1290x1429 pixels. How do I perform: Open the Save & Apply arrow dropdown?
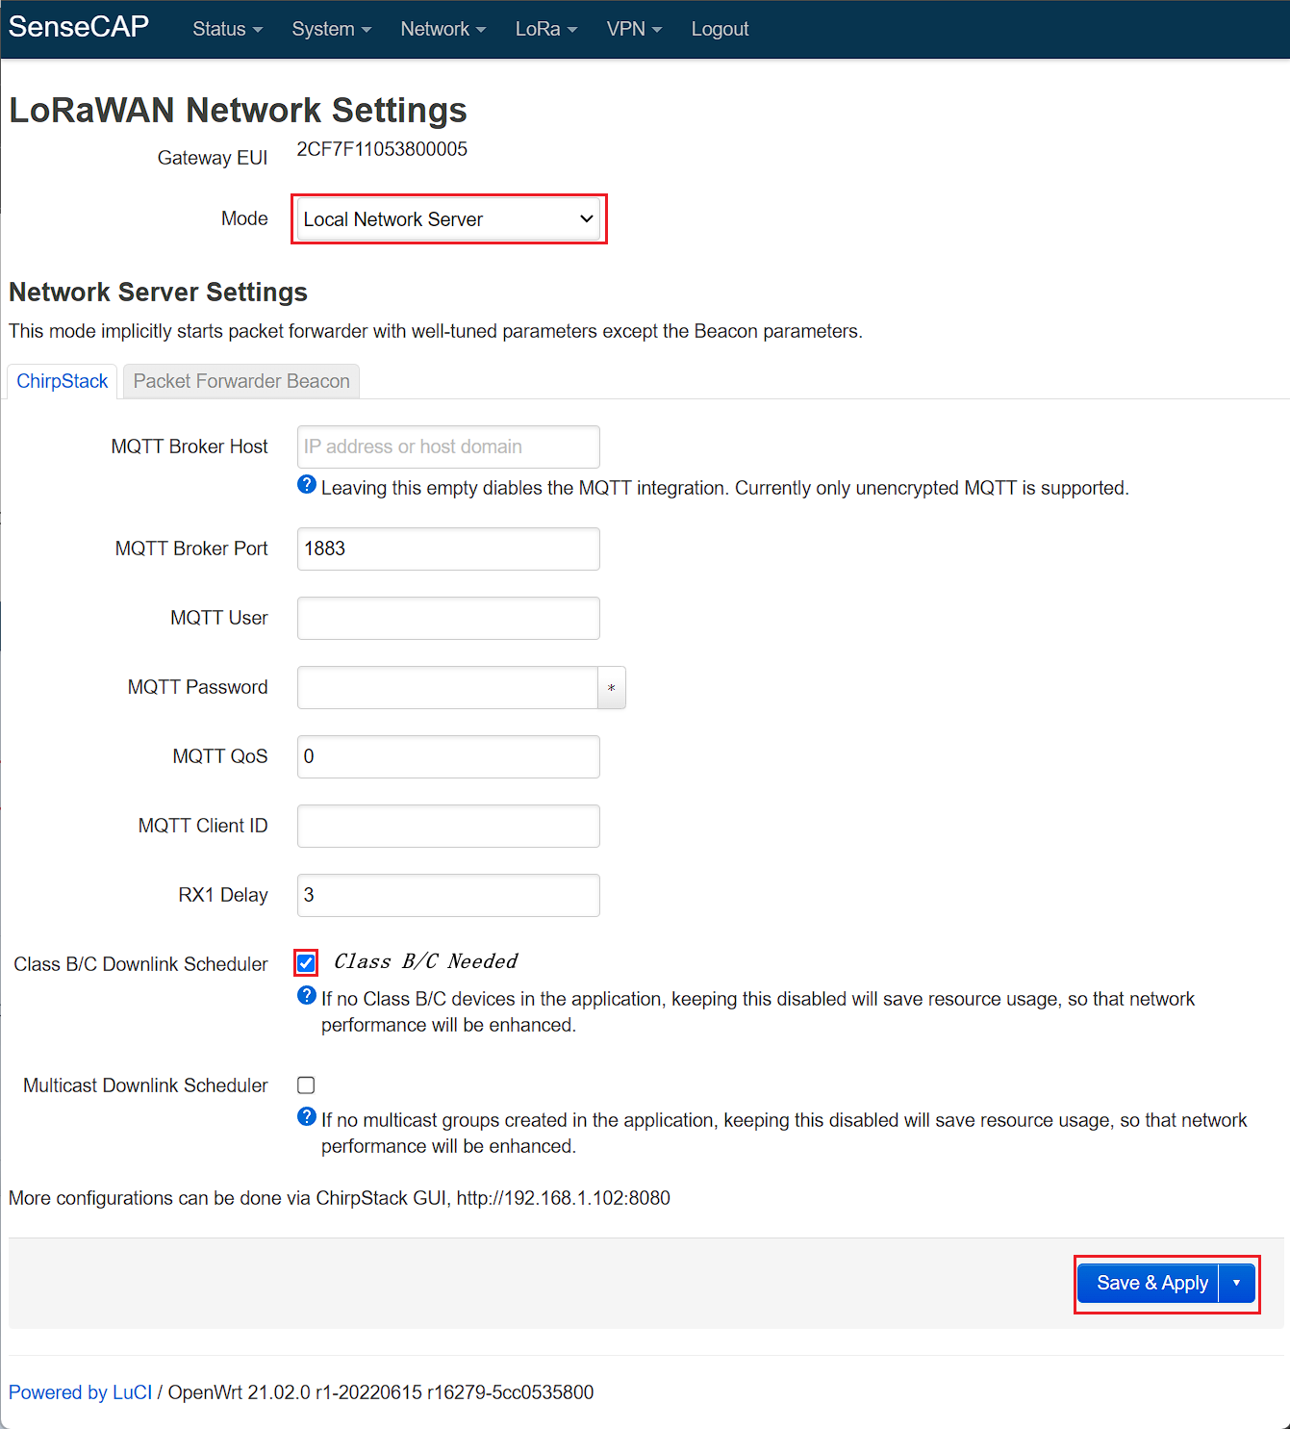pos(1236,1283)
